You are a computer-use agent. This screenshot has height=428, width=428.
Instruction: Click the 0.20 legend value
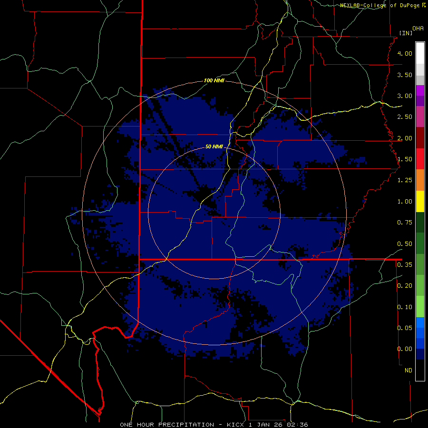(405, 286)
